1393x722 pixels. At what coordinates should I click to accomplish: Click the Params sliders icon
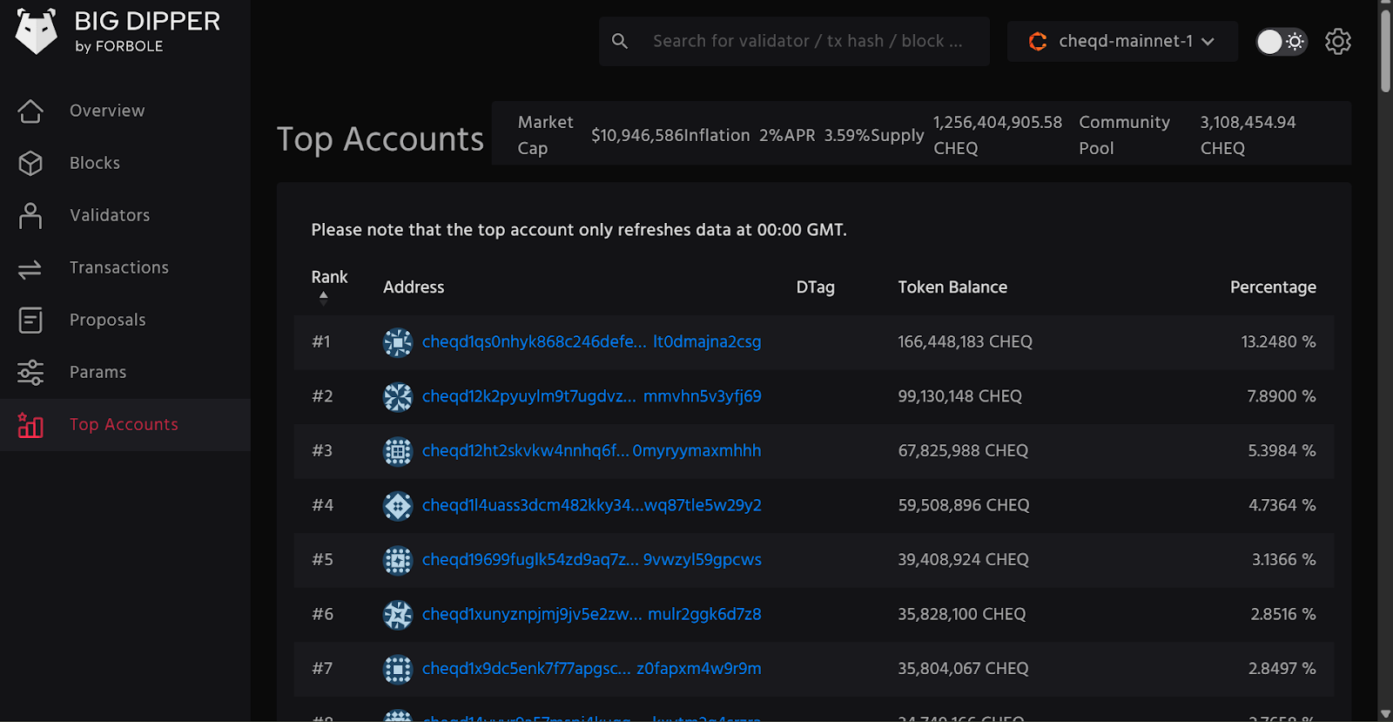30,373
